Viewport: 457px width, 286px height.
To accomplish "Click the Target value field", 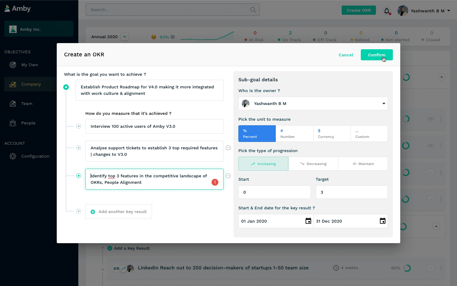I will point(352,192).
